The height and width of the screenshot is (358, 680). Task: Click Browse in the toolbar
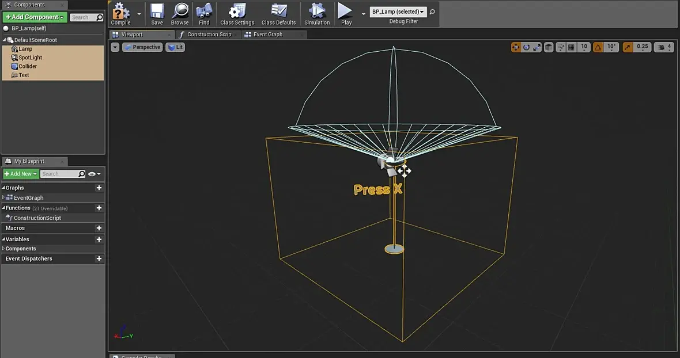click(x=180, y=14)
